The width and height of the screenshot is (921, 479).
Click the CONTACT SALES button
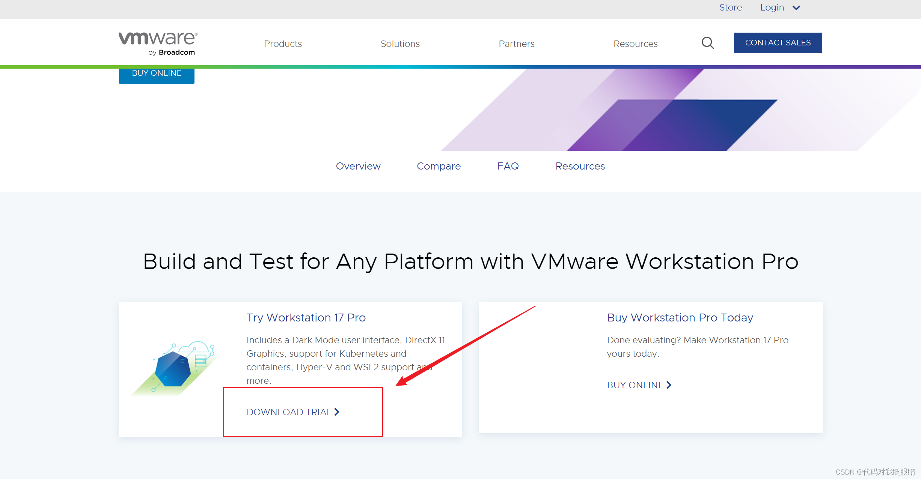(x=778, y=43)
